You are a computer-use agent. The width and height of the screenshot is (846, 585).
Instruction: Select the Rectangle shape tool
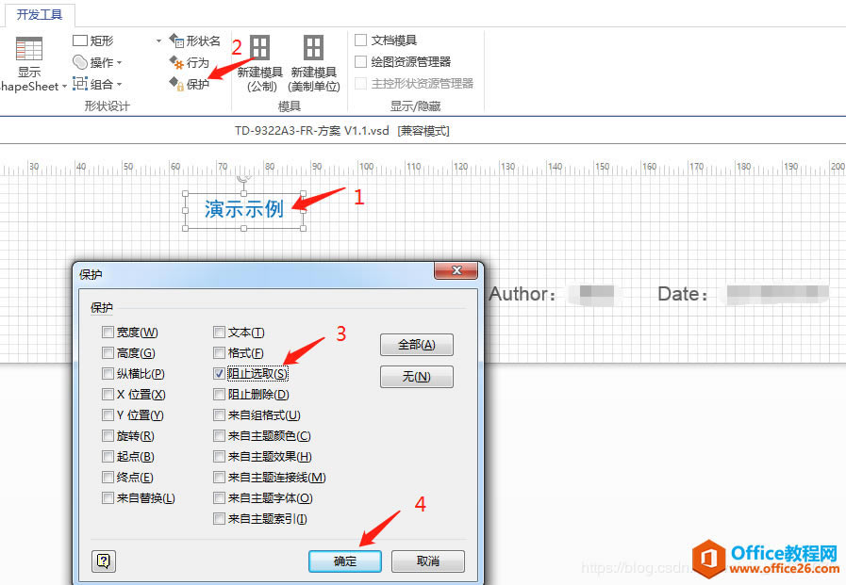[93, 41]
